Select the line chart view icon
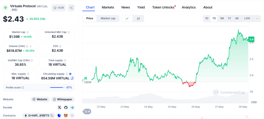The width and height of the screenshot is (264, 119). [x=127, y=19]
